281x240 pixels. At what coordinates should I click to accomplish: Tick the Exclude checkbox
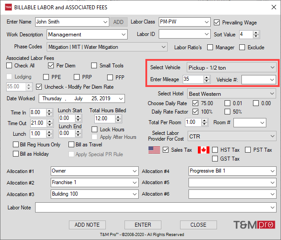click(x=242, y=47)
